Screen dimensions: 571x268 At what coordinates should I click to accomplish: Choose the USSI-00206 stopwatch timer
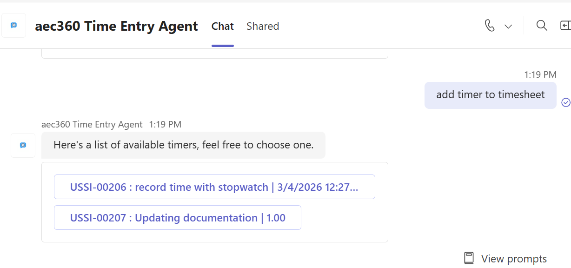[214, 187]
